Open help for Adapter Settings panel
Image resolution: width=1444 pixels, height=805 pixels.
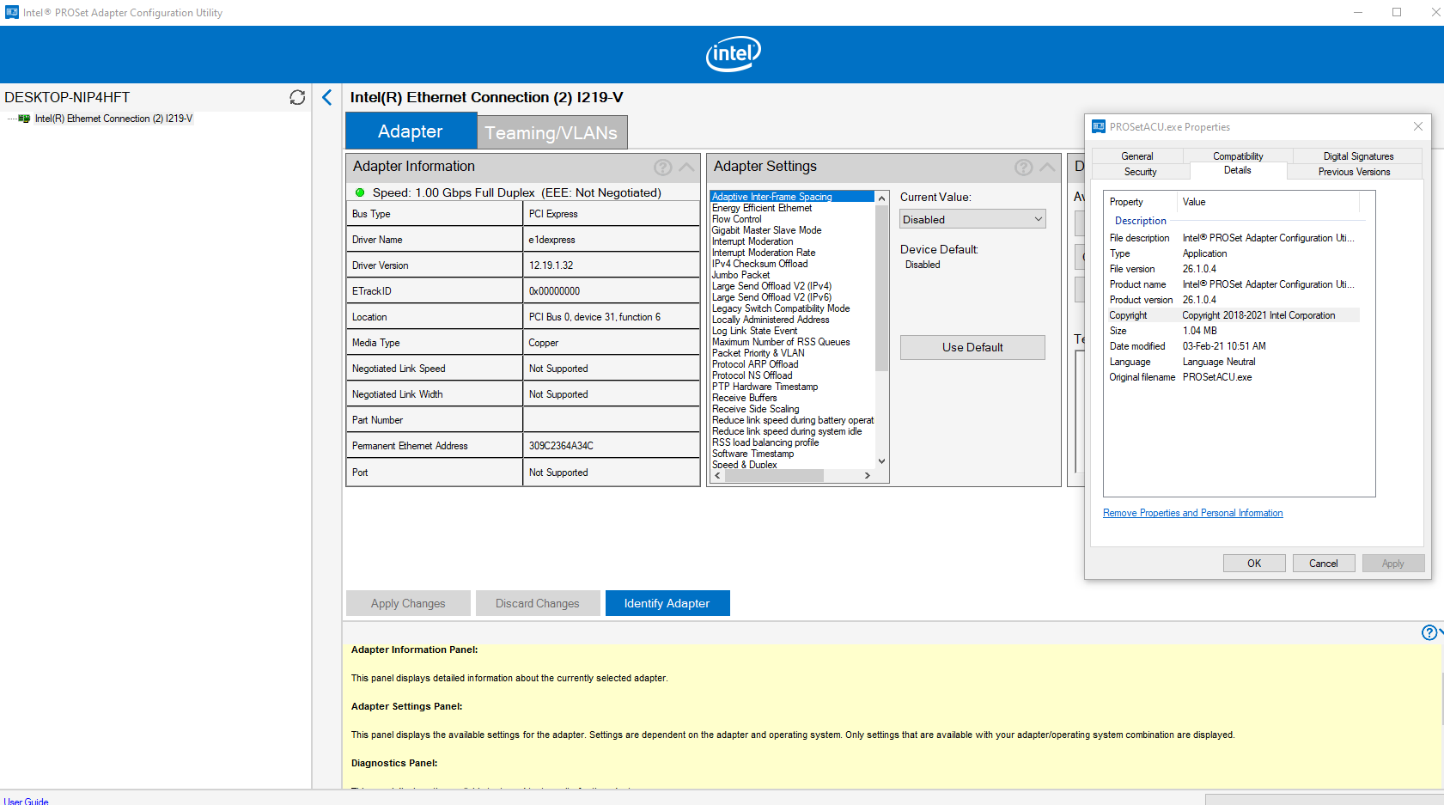coord(1023,167)
